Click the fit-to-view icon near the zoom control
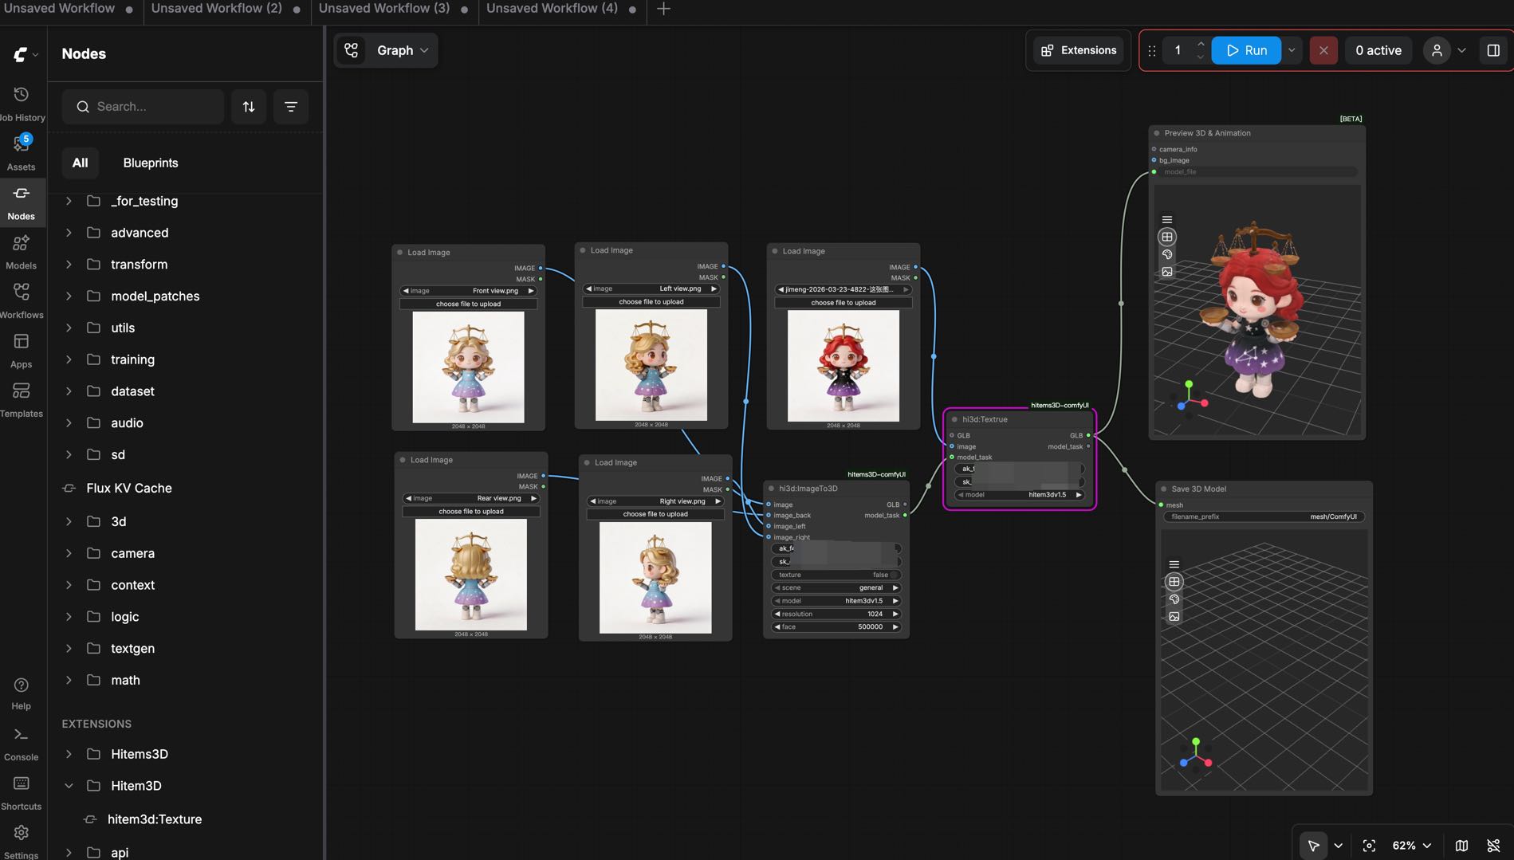Image resolution: width=1514 pixels, height=860 pixels. click(x=1369, y=845)
